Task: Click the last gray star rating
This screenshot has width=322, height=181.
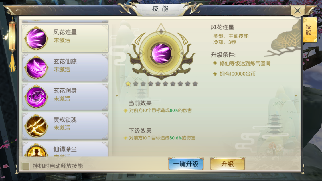Action: [x=195, y=84]
